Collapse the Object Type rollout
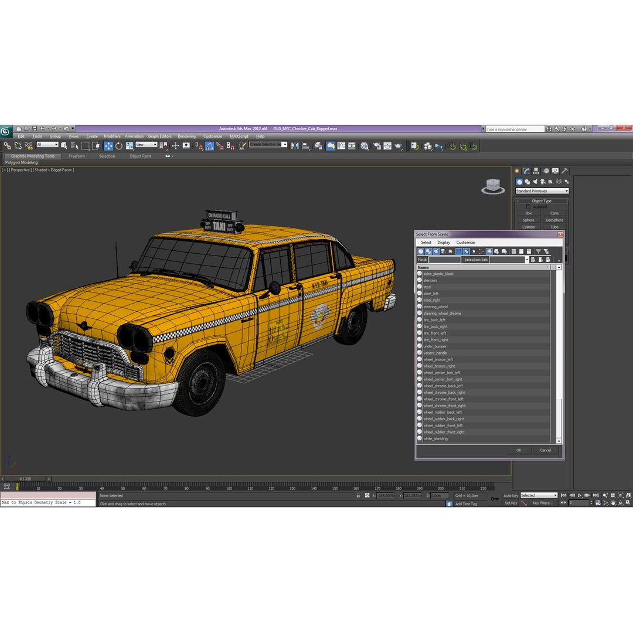633x633 pixels. point(542,200)
